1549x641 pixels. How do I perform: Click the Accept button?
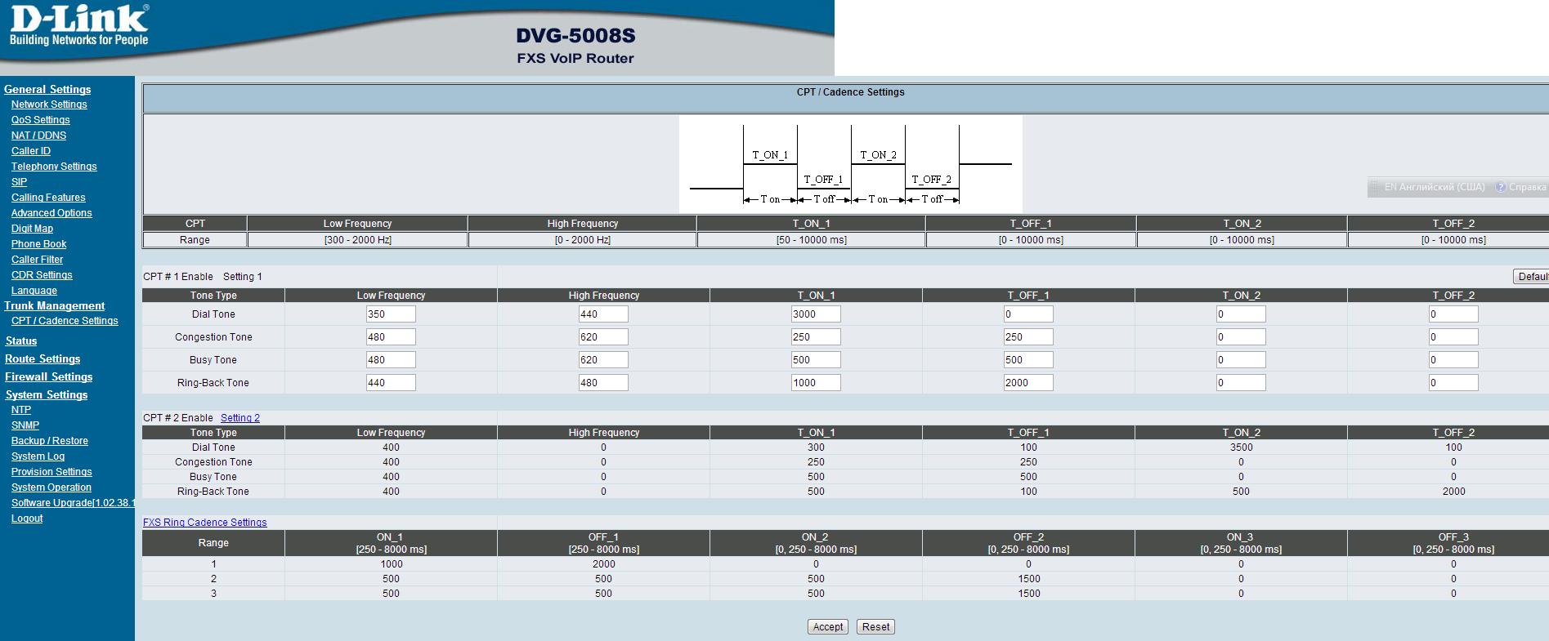pos(828,627)
